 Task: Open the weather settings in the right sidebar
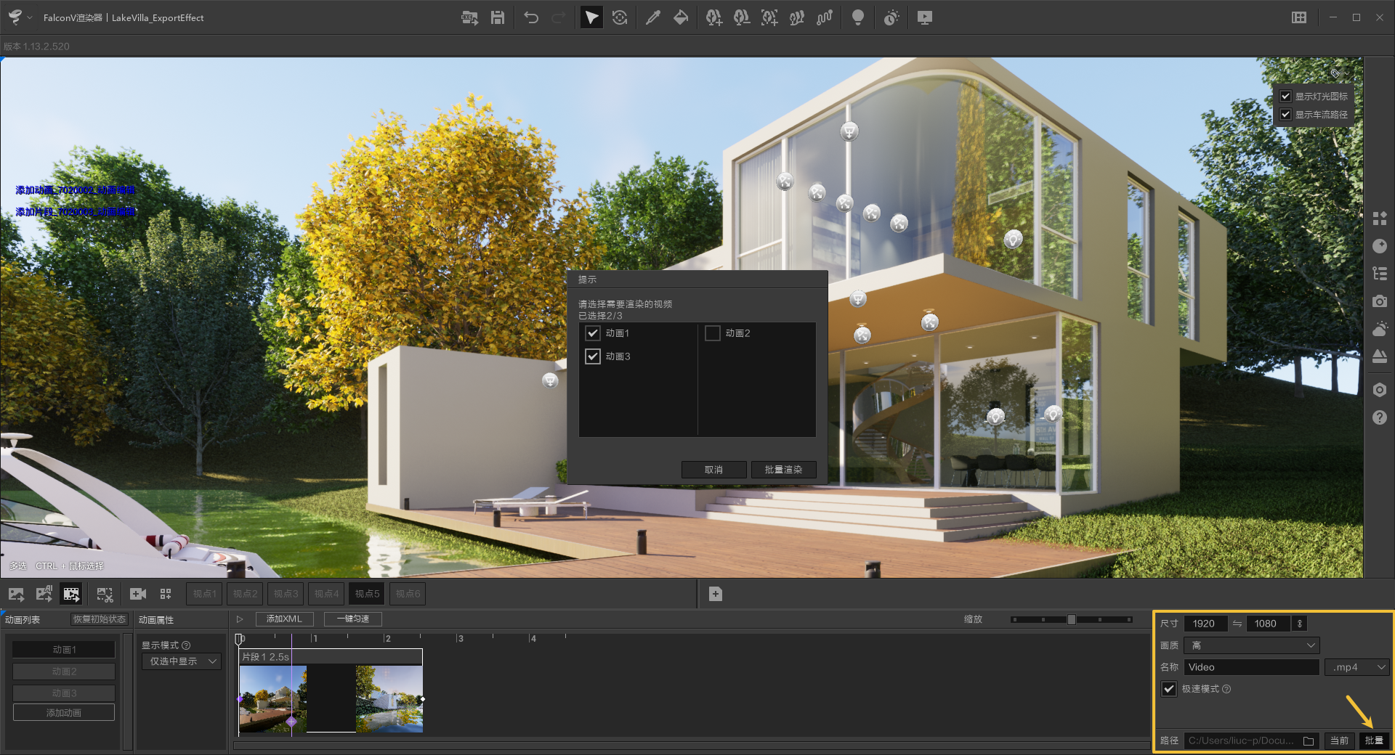pyautogui.click(x=1380, y=328)
